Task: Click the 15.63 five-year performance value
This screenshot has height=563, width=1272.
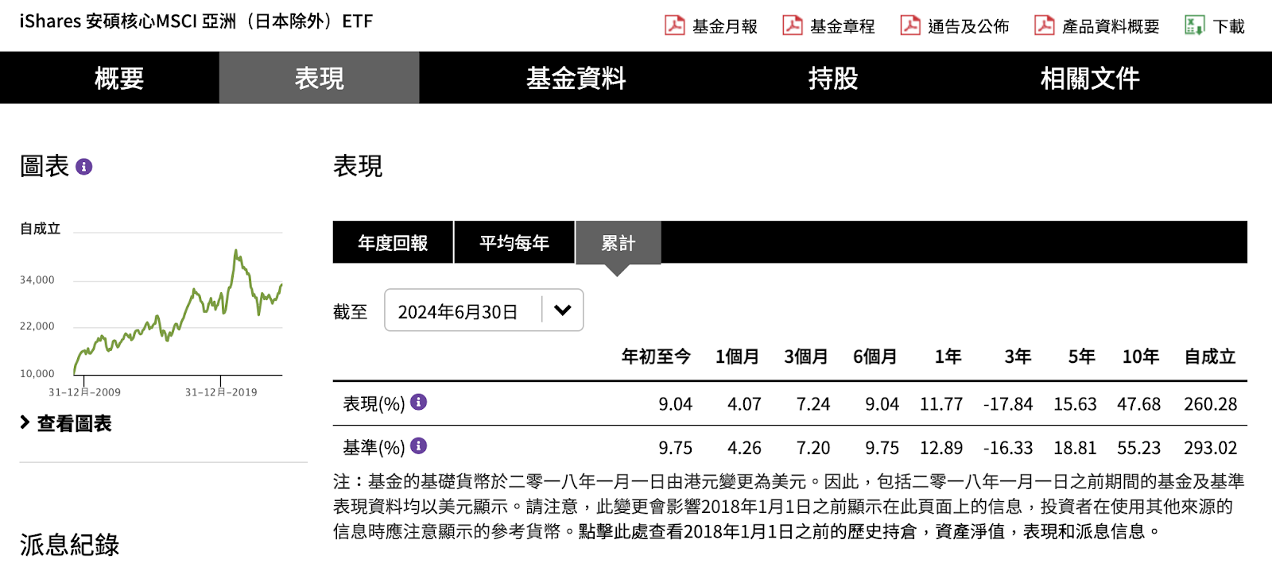Action: click(x=1075, y=404)
